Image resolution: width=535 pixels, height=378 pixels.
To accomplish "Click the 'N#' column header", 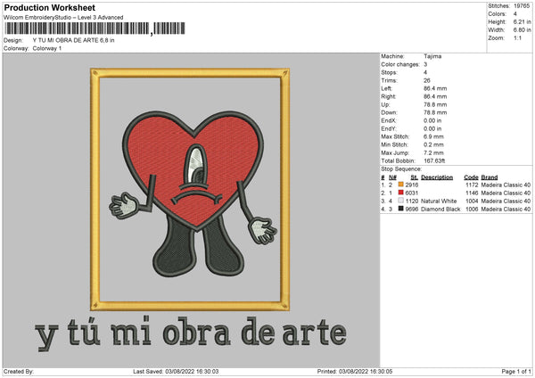I will tap(392, 177).
